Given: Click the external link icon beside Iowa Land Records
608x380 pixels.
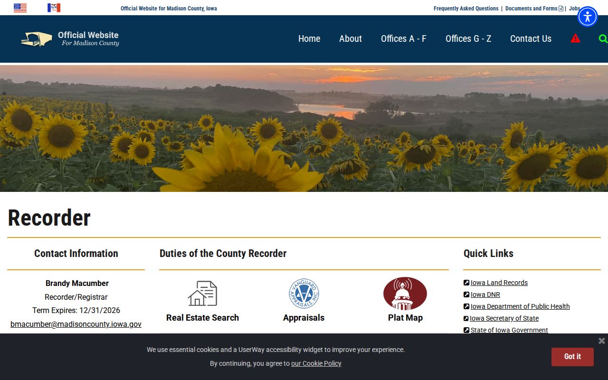Looking at the screenshot, I should point(466,283).
